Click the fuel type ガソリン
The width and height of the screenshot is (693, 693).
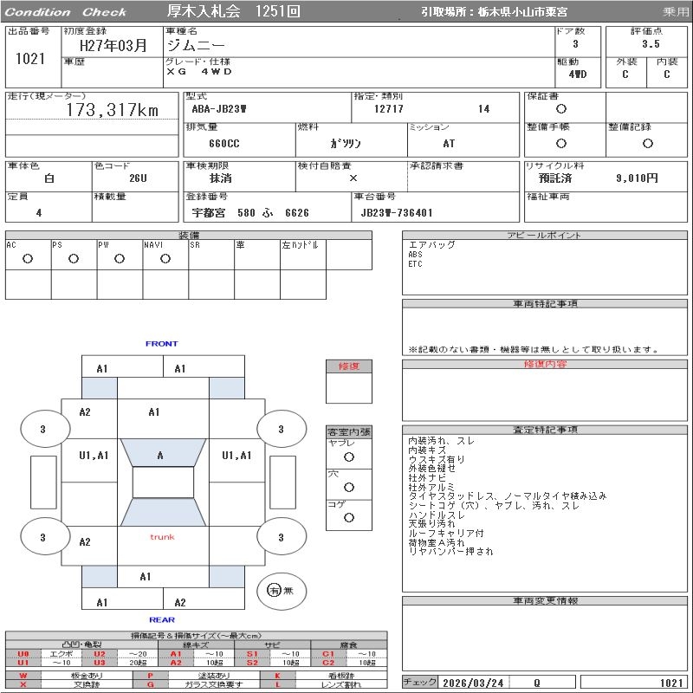pos(346,144)
